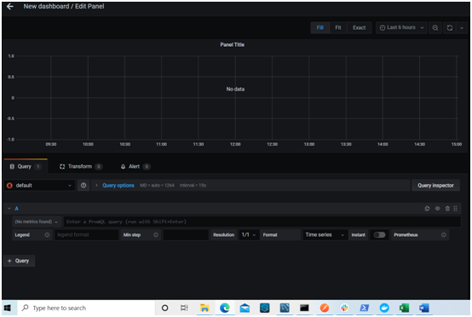Screen dimensions: 472x317
Task: Focus the legend format input
Action: pyautogui.click(x=86, y=235)
